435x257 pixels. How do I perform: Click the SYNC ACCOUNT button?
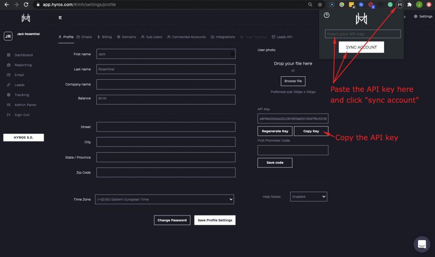361,47
